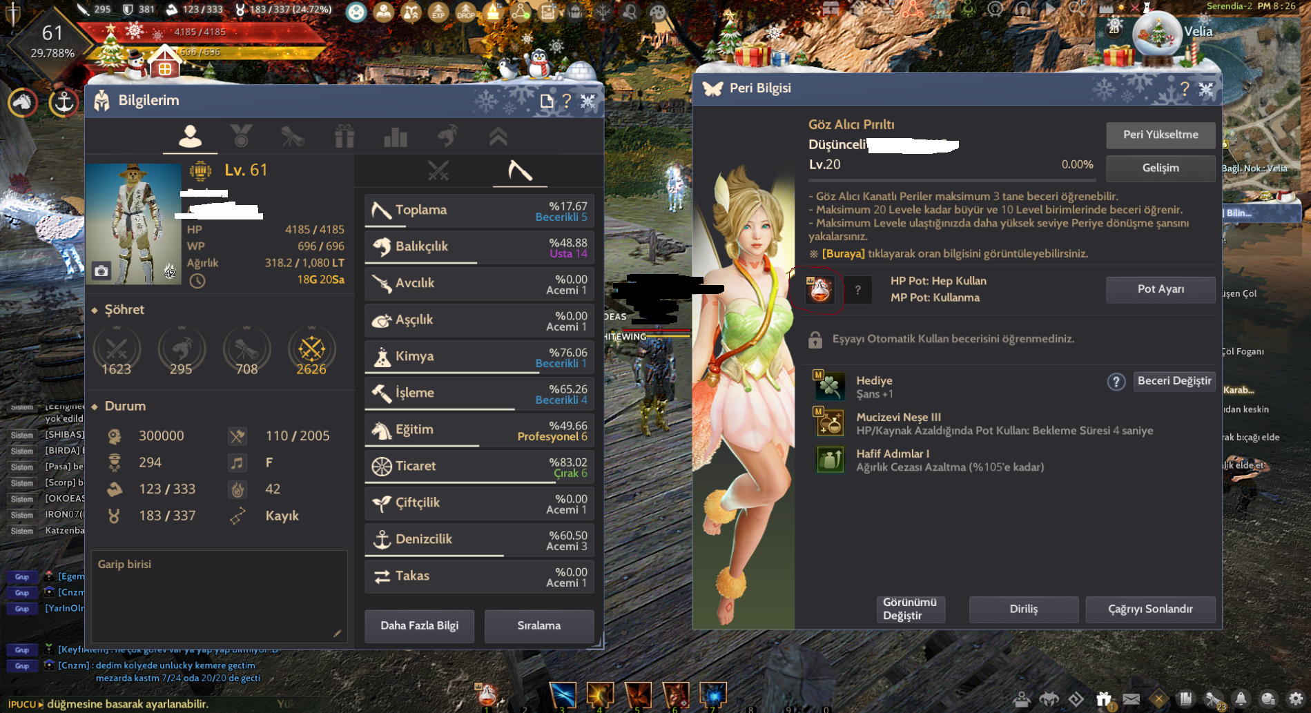Toggle the locked auto-use item skill
The image size is (1311, 713).
click(x=815, y=340)
